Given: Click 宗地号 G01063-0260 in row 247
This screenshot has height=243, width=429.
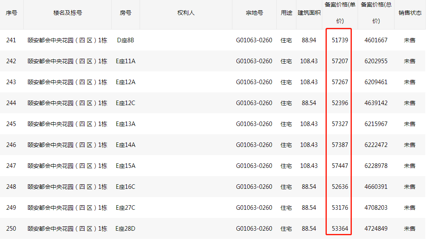Looking at the screenshot, I should [254, 166].
